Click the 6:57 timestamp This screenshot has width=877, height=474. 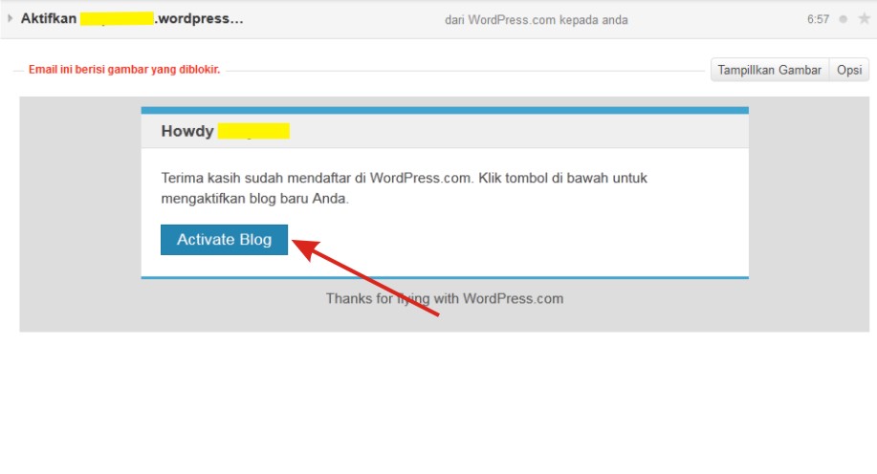click(x=818, y=19)
